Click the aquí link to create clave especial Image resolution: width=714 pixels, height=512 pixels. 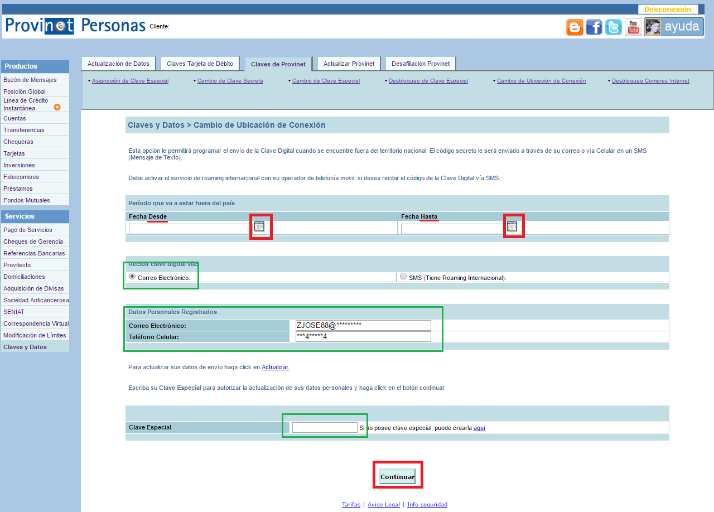[479, 428]
